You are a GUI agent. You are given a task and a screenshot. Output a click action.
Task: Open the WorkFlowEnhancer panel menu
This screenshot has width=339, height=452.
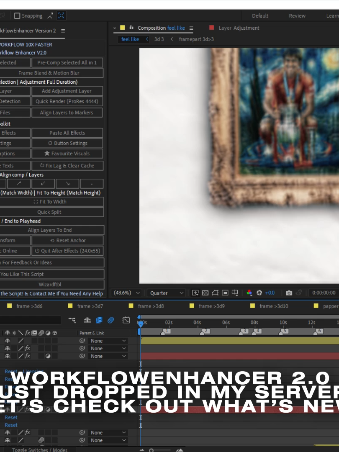pyautogui.click(x=63, y=31)
